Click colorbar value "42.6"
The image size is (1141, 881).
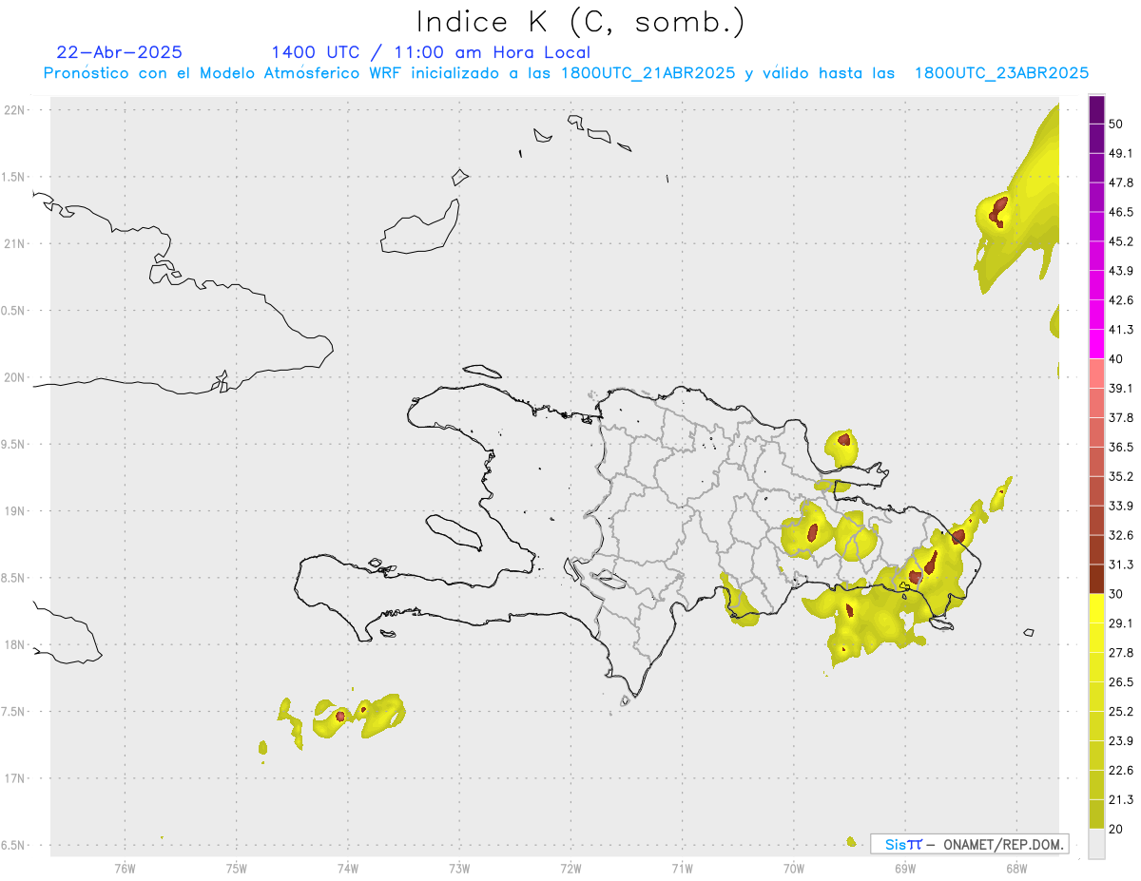1121,300
